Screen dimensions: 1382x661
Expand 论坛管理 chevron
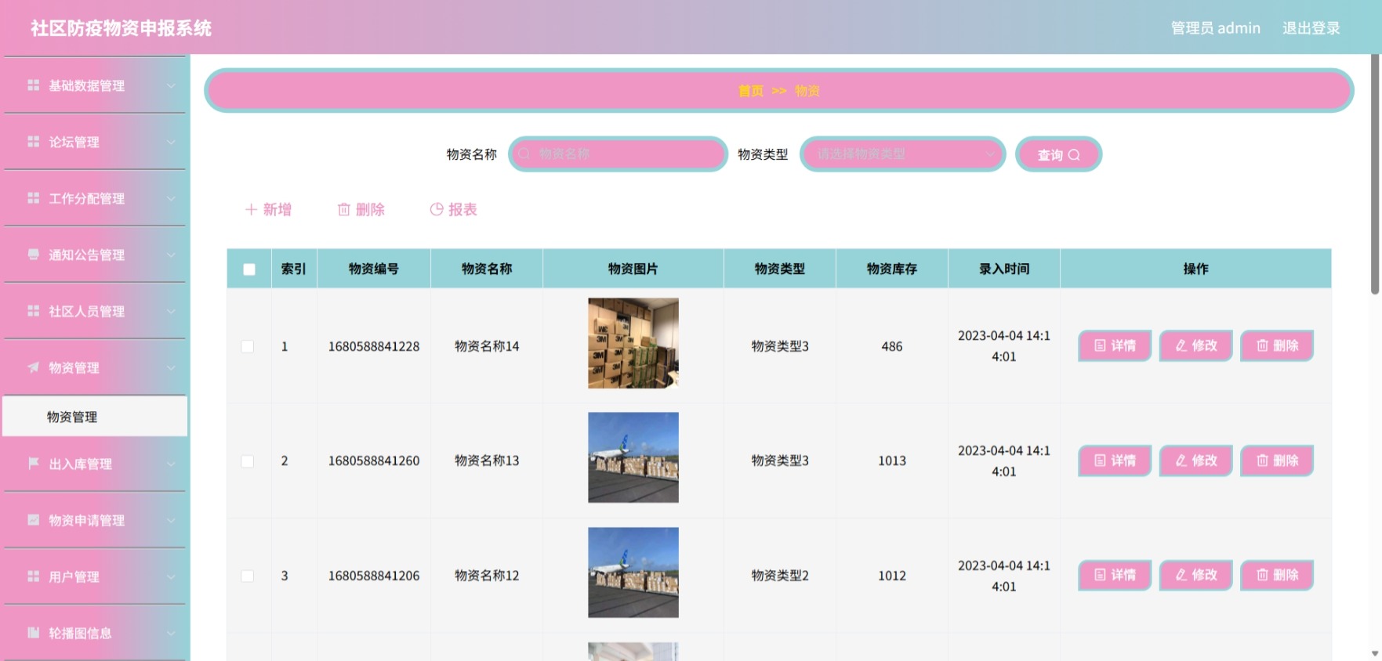[x=171, y=142]
